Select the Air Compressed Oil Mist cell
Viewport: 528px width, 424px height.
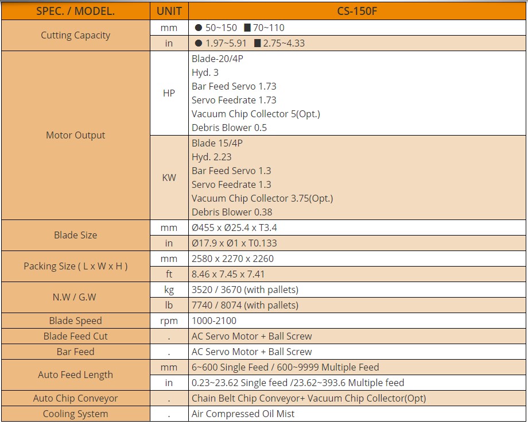tap(243, 414)
